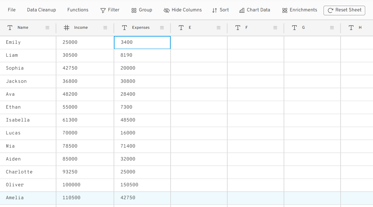Click the Reset Sheet button
Viewport: 373px width, 207px height.
tap(344, 10)
